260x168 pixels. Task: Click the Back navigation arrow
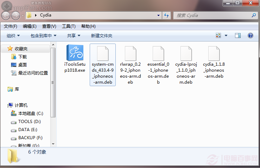pos(6,16)
